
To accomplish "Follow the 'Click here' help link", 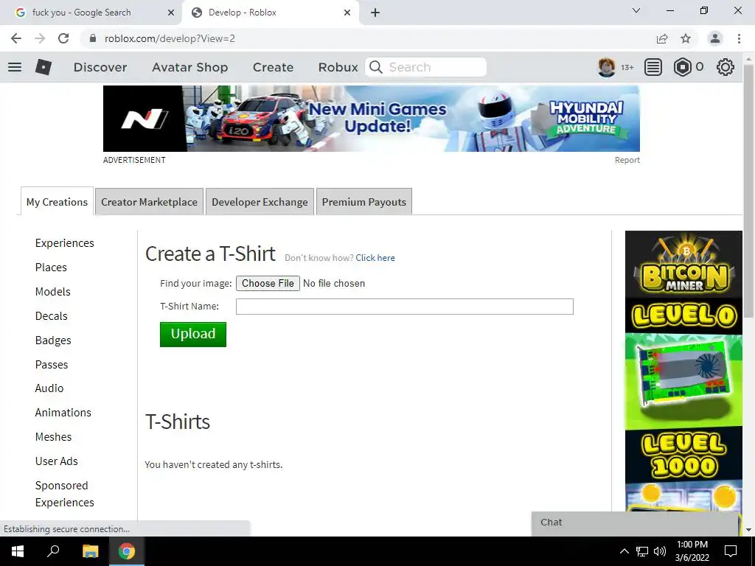I will (375, 257).
